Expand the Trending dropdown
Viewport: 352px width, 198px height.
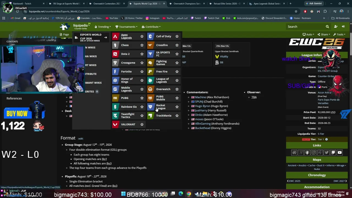point(103,27)
